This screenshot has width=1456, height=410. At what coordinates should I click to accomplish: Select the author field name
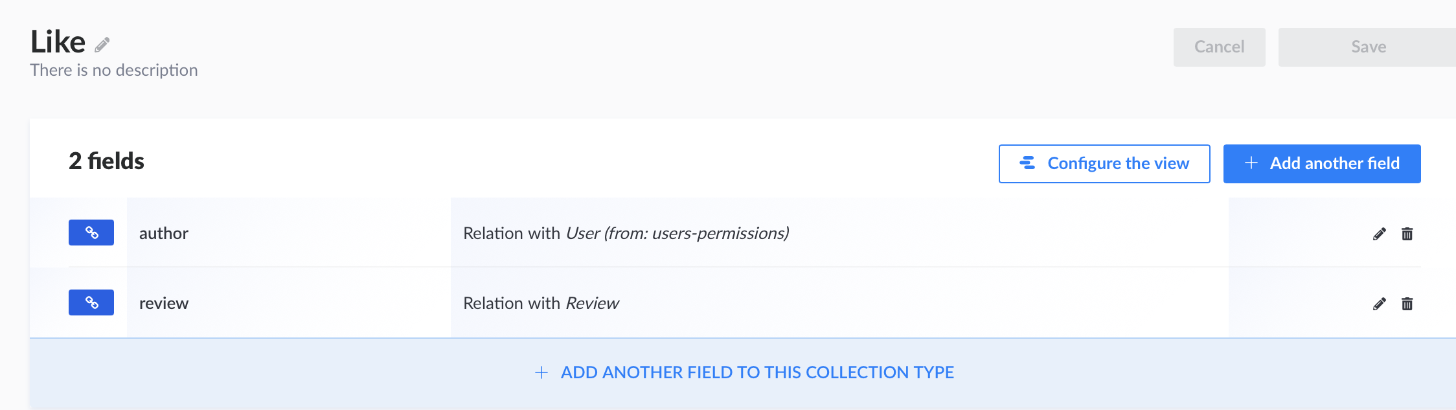click(164, 233)
